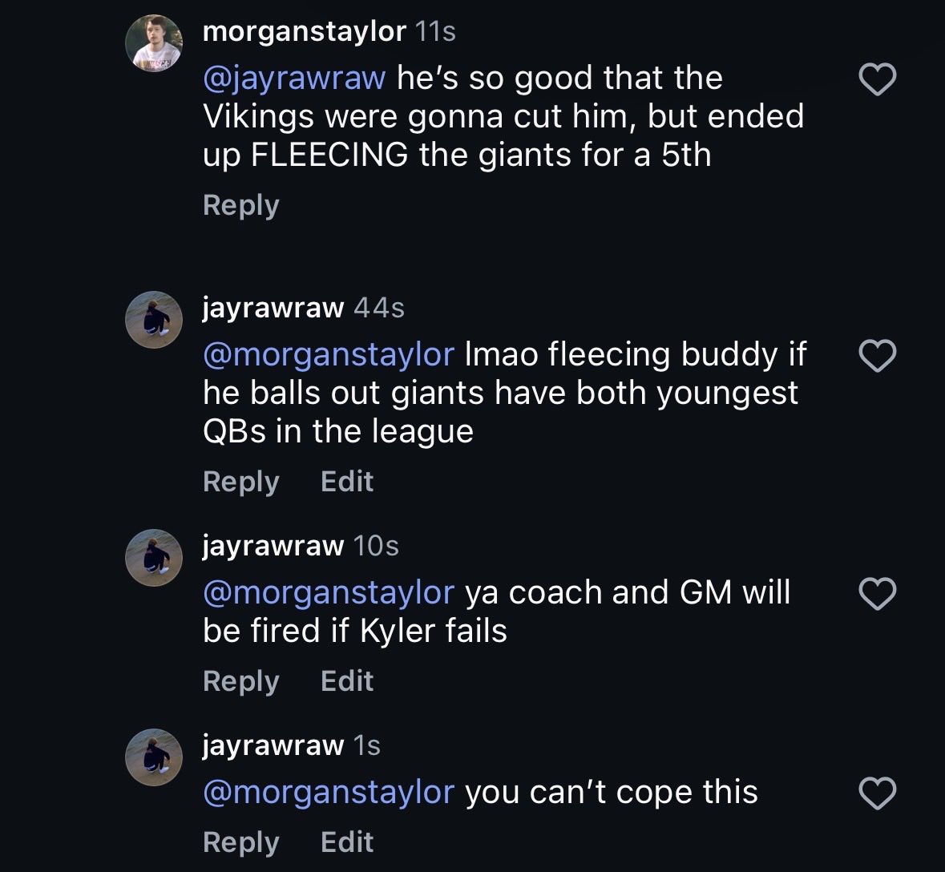The height and width of the screenshot is (872, 945).
Task: Open jayrawraw's avatar on the 44s comment
Action: point(154,320)
